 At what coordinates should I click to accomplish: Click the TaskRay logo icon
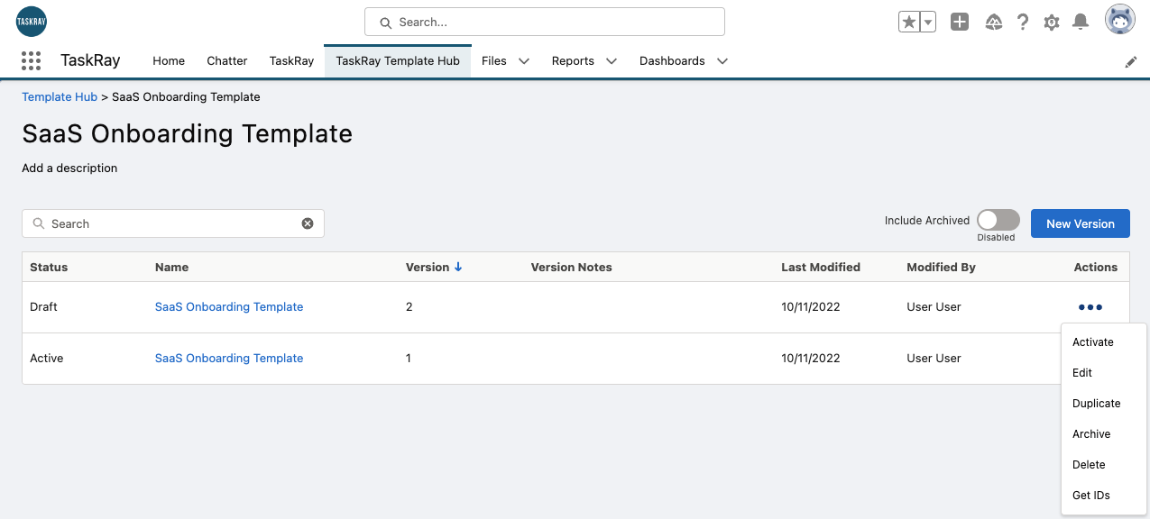[x=32, y=21]
